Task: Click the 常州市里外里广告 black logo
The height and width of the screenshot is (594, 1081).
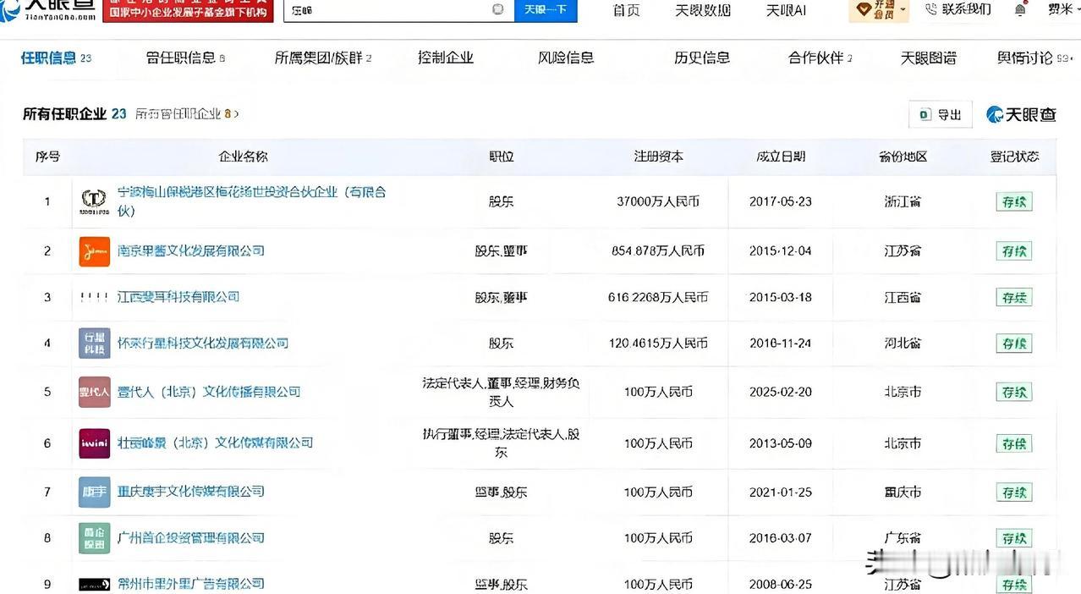Action: point(94,584)
